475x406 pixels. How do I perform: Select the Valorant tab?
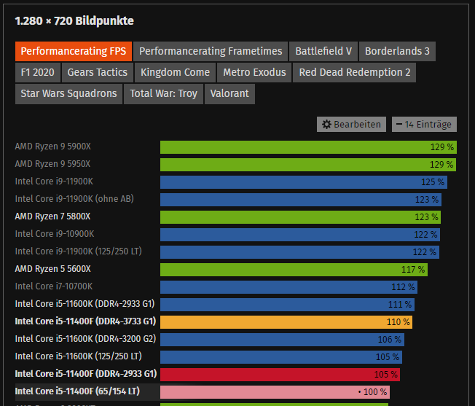pyautogui.click(x=229, y=93)
